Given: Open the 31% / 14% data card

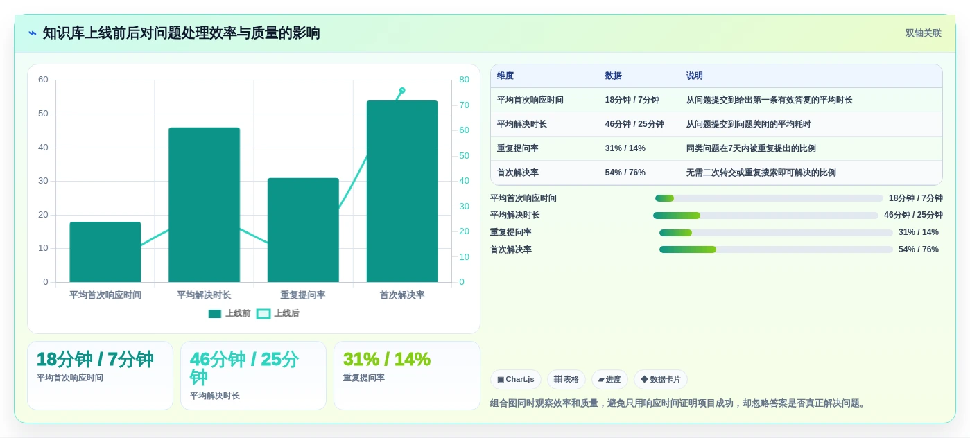Looking at the screenshot, I should (406, 376).
